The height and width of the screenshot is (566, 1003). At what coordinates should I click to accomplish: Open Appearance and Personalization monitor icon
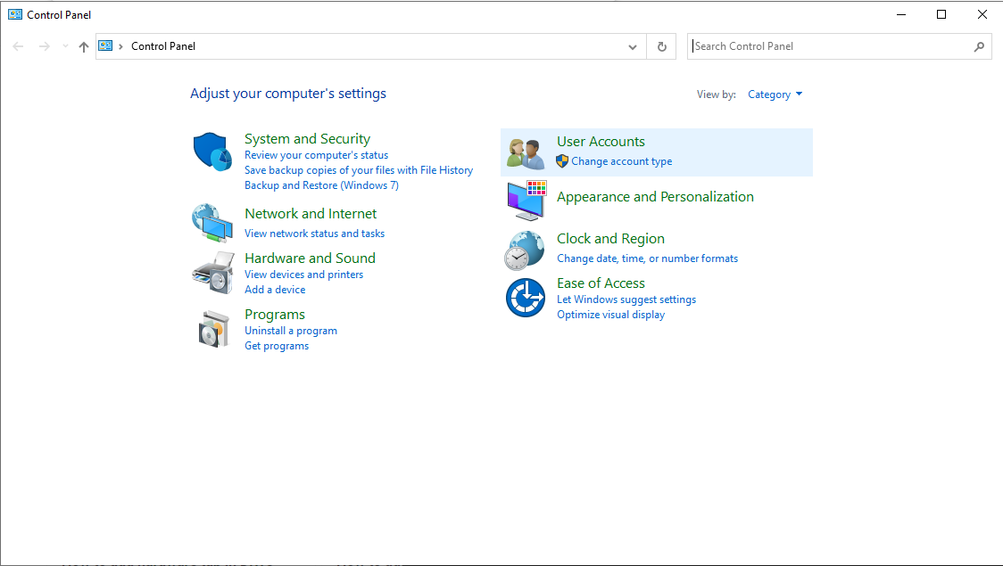pos(526,201)
